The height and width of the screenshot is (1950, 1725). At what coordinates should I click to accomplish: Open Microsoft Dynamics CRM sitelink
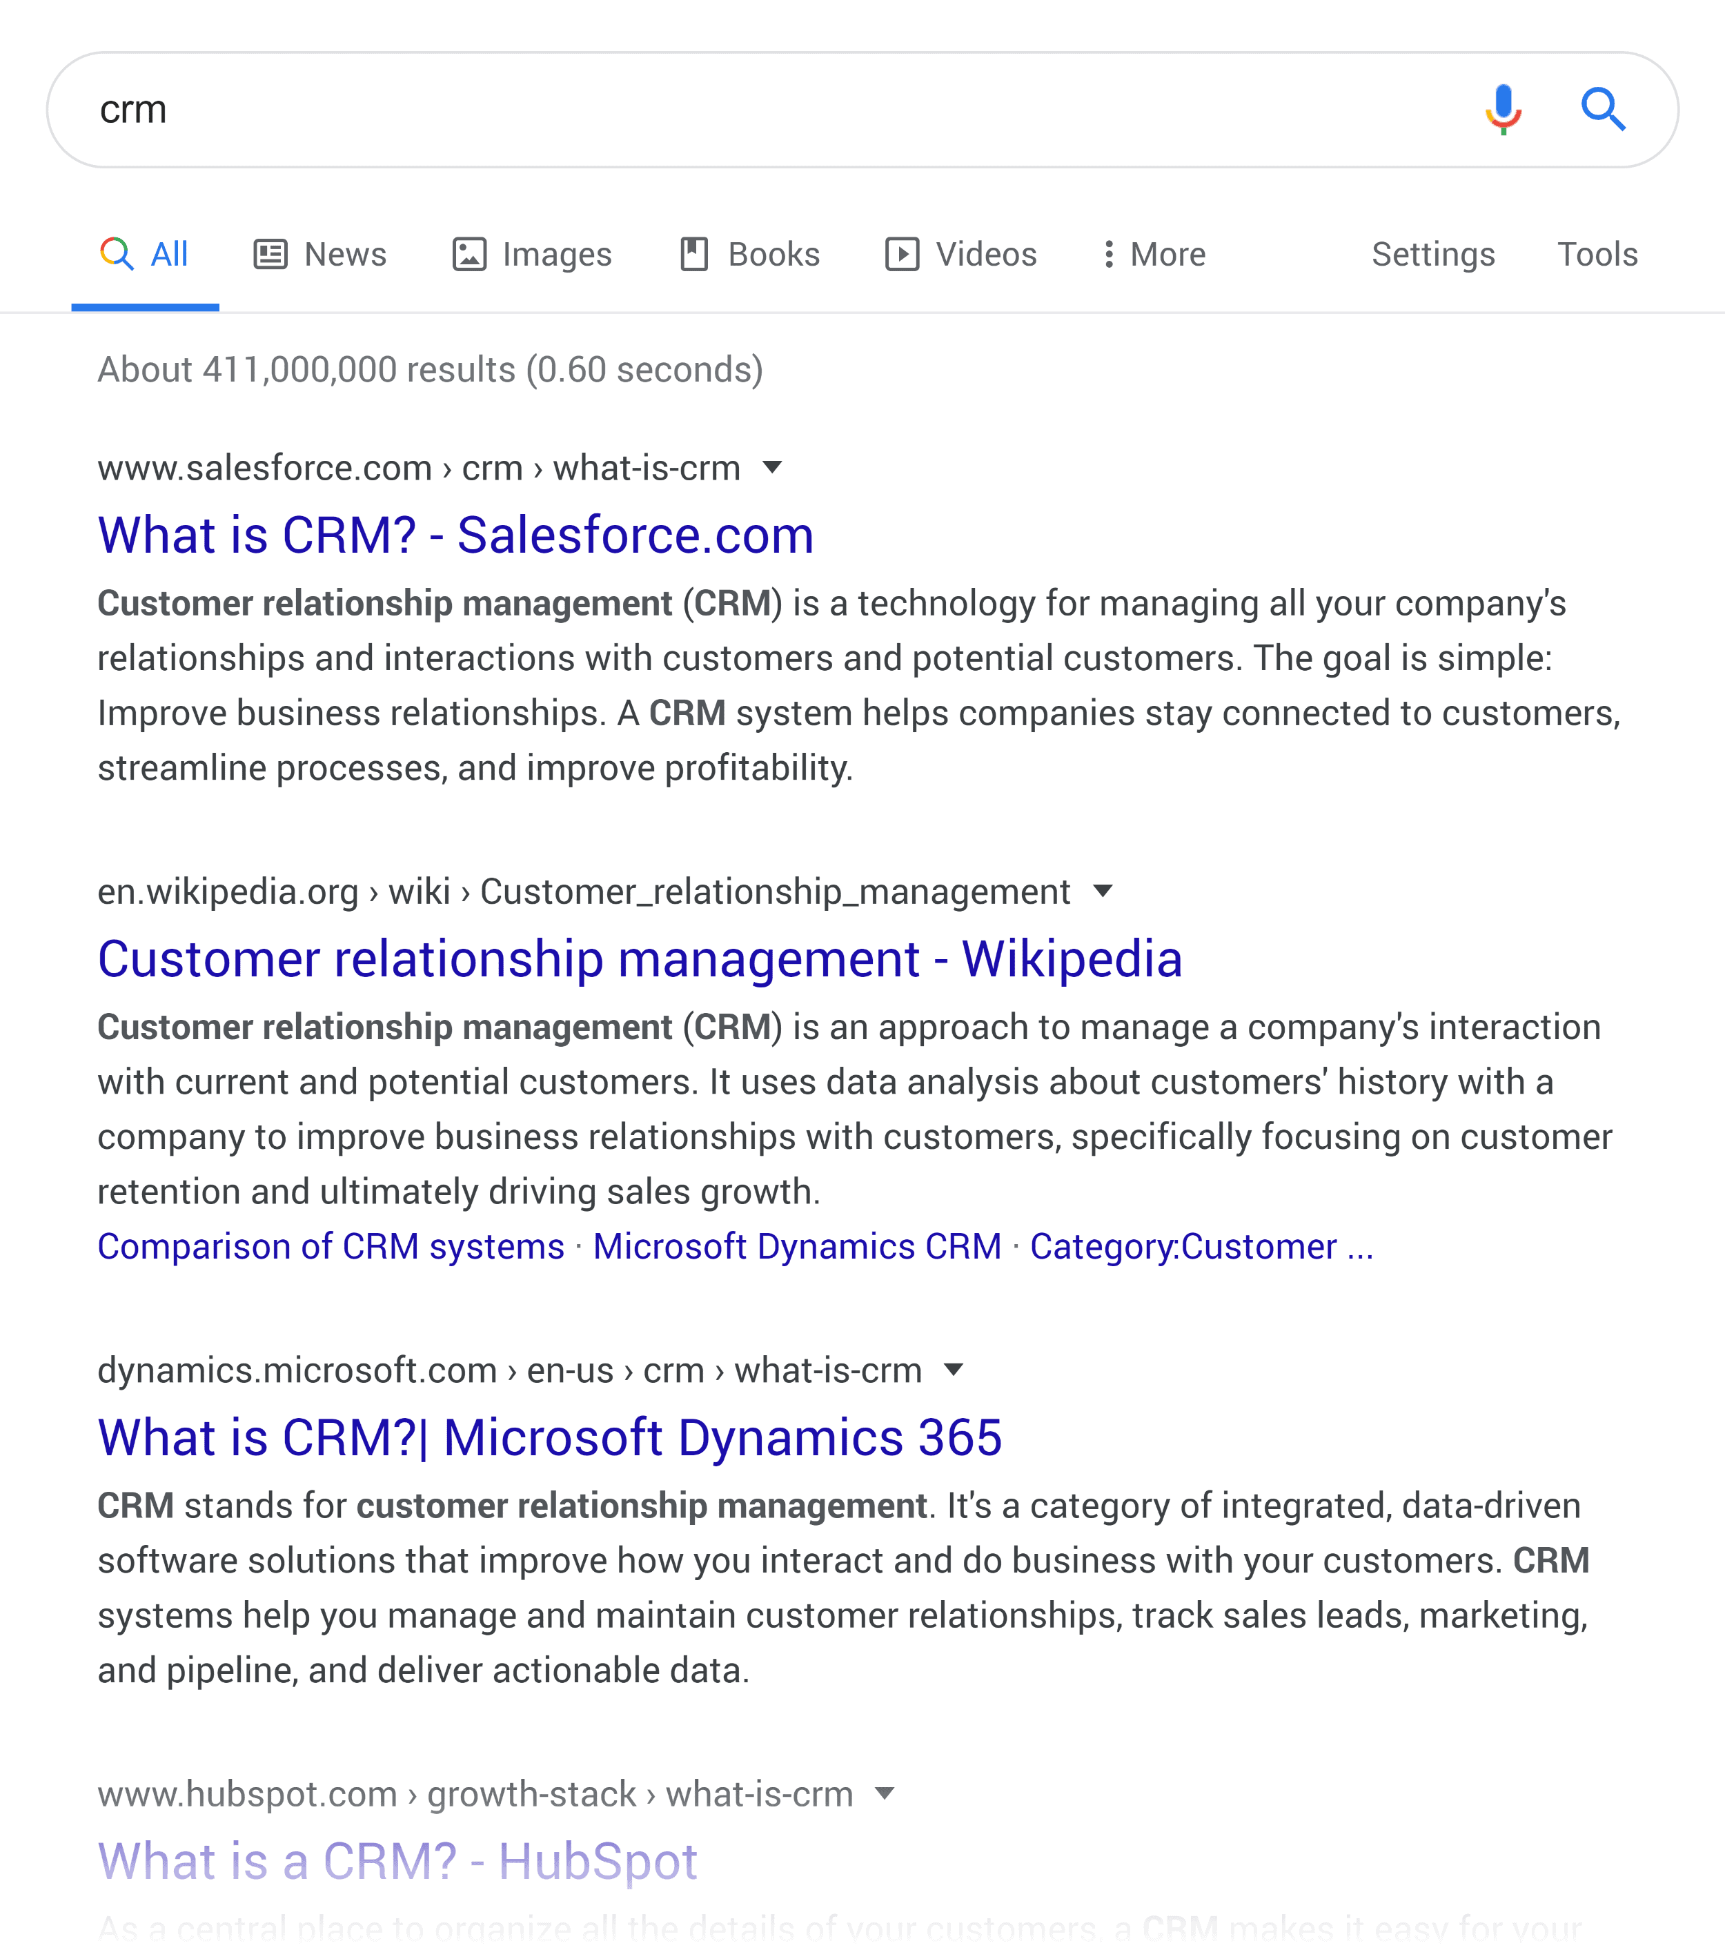[798, 1247]
